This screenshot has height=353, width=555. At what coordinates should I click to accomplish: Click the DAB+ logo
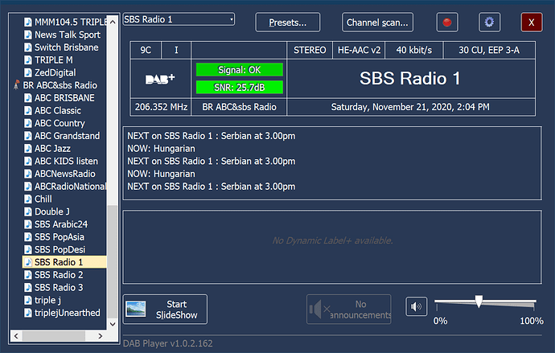coord(160,80)
